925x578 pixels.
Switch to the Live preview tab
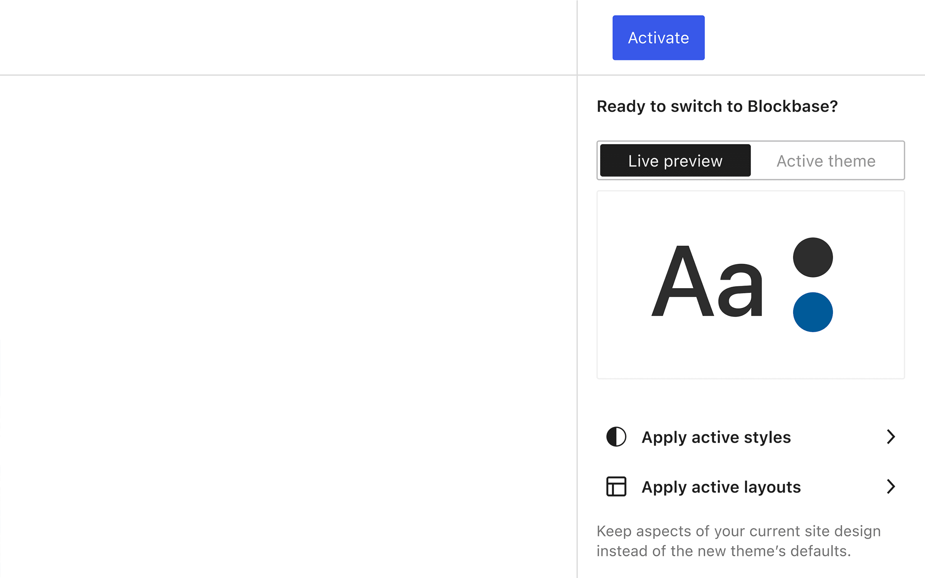click(x=675, y=161)
